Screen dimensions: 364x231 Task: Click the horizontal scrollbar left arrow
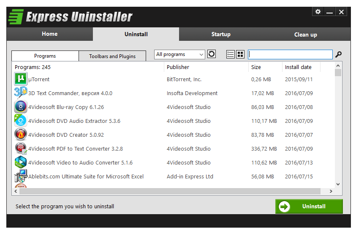[16, 191]
